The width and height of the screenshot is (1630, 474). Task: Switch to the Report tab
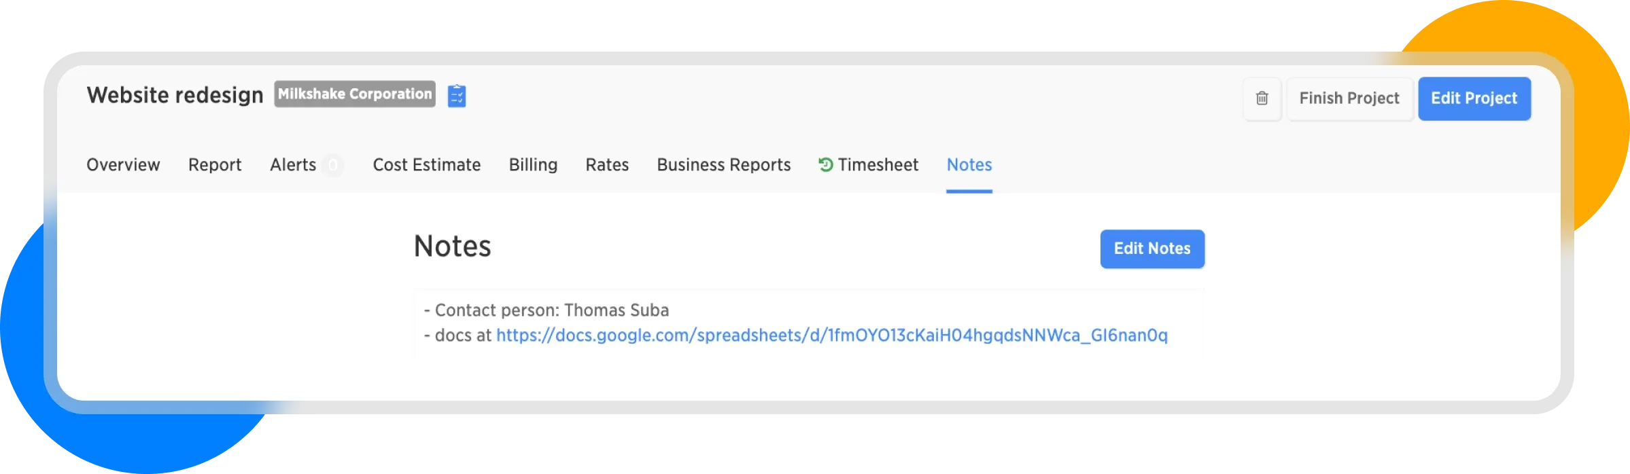(215, 165)
